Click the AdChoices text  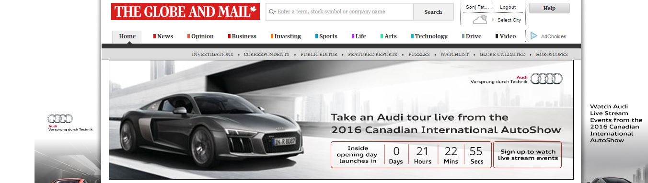coord(554,36)
